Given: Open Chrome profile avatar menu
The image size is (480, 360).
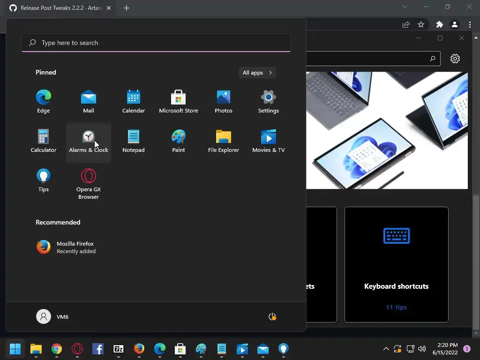Looking at the screenshot, I should tap(455, 24).
